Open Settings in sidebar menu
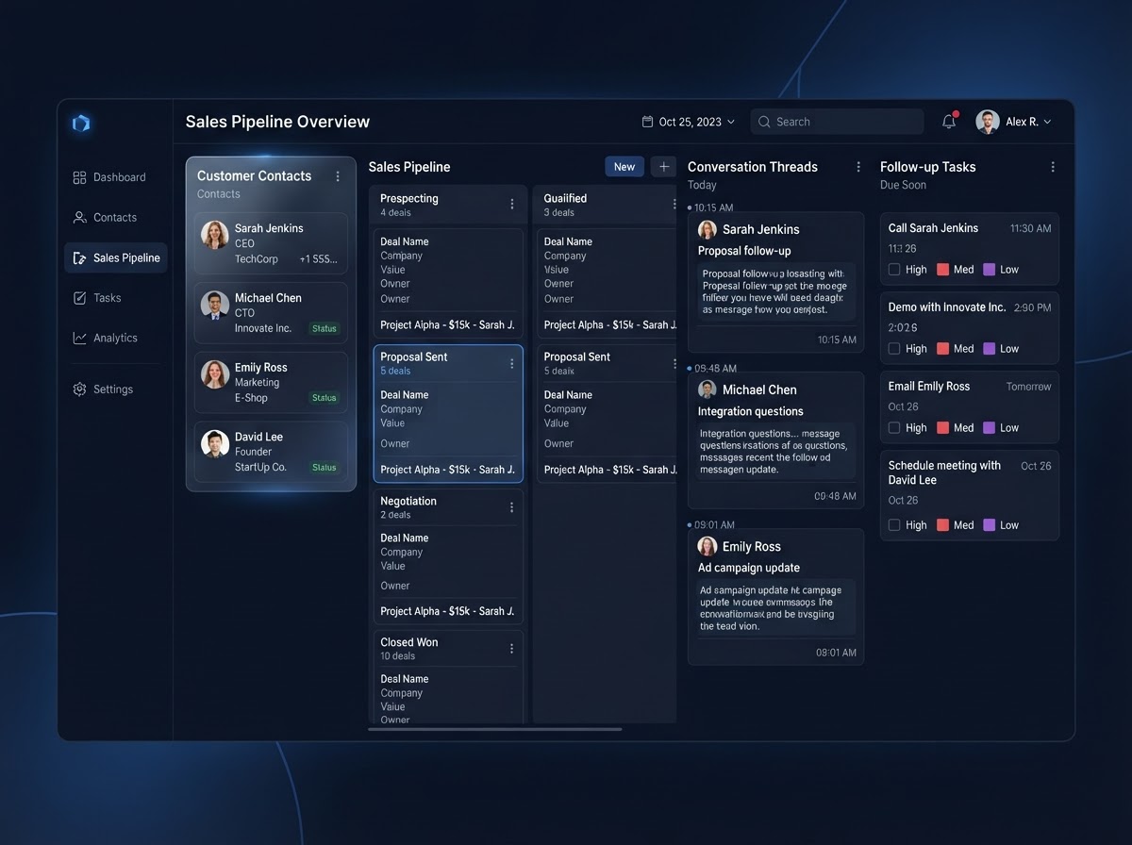Screen dimensions: 1132x845 115,389
